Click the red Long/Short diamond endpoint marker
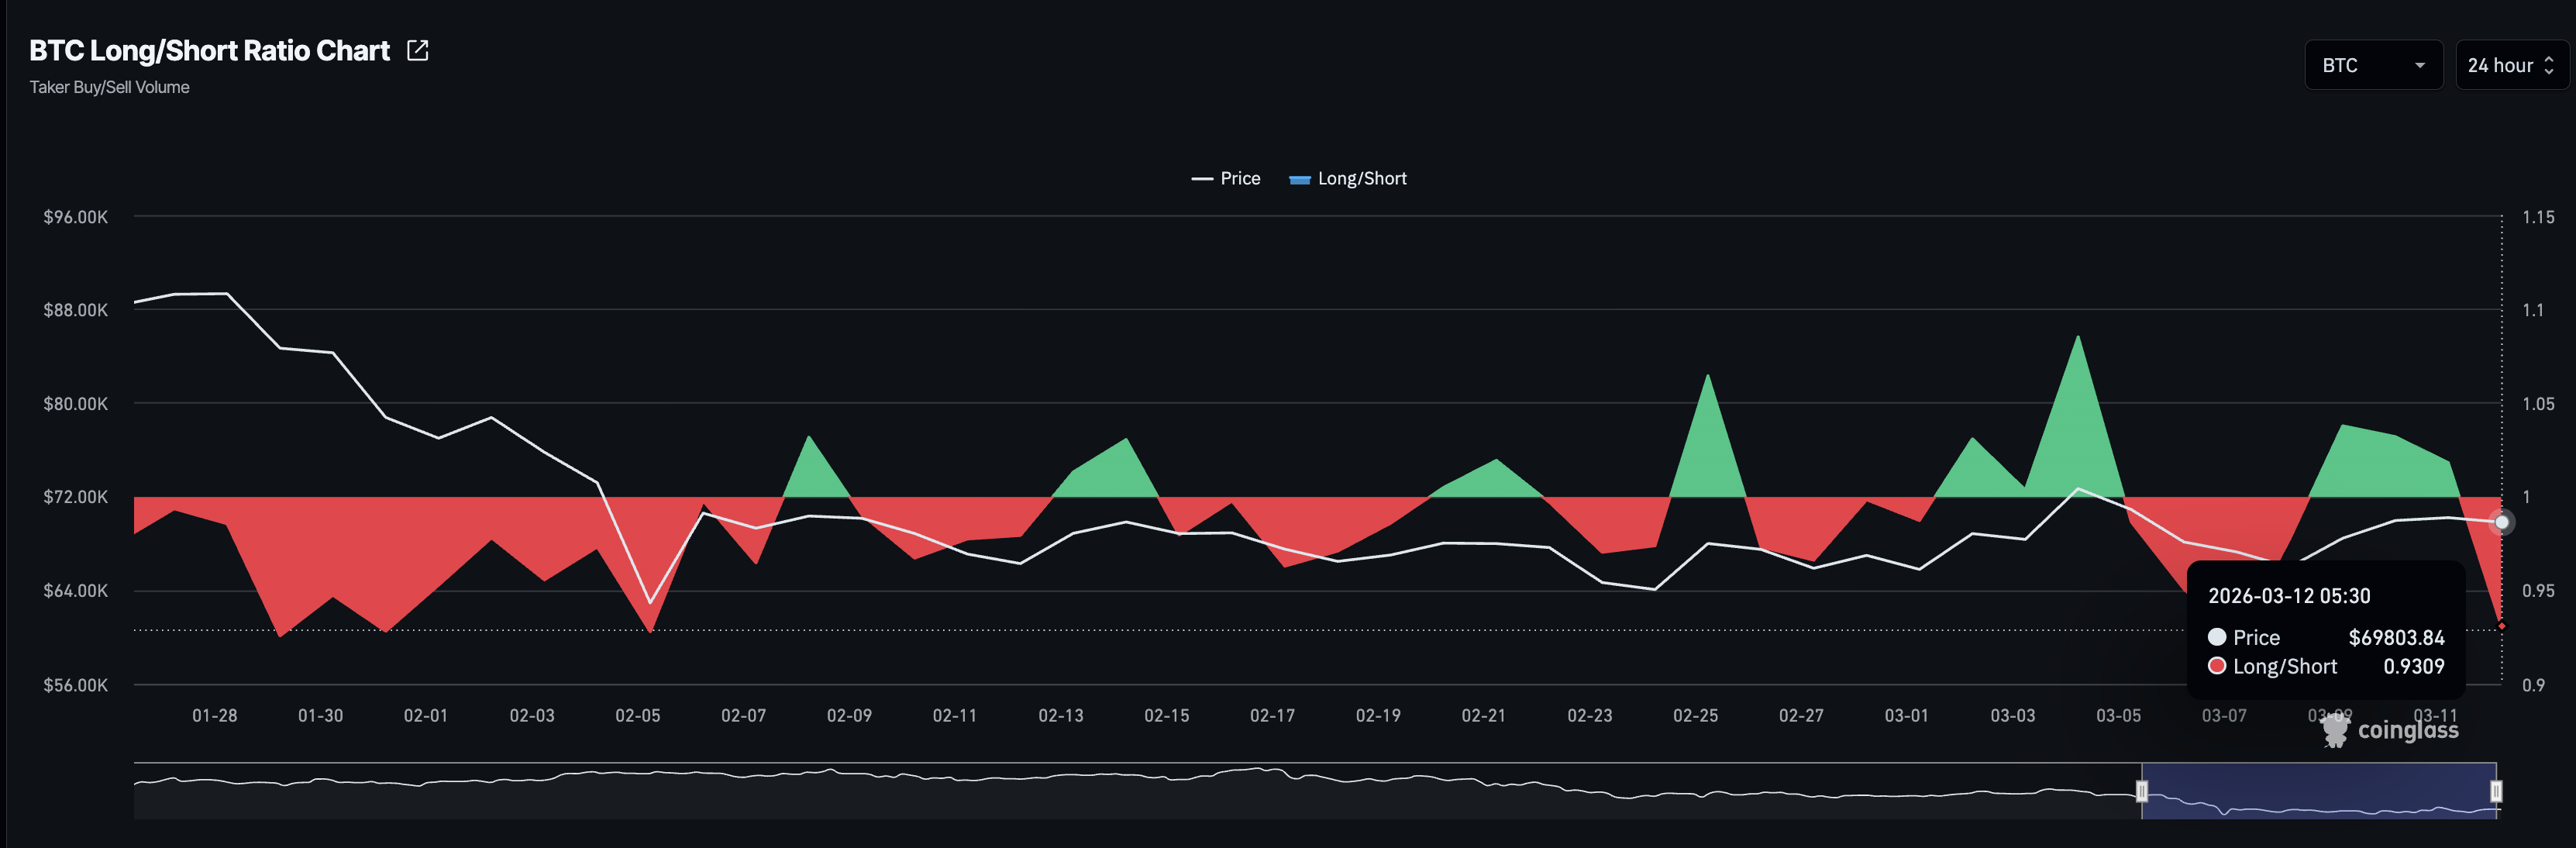 2501,626
